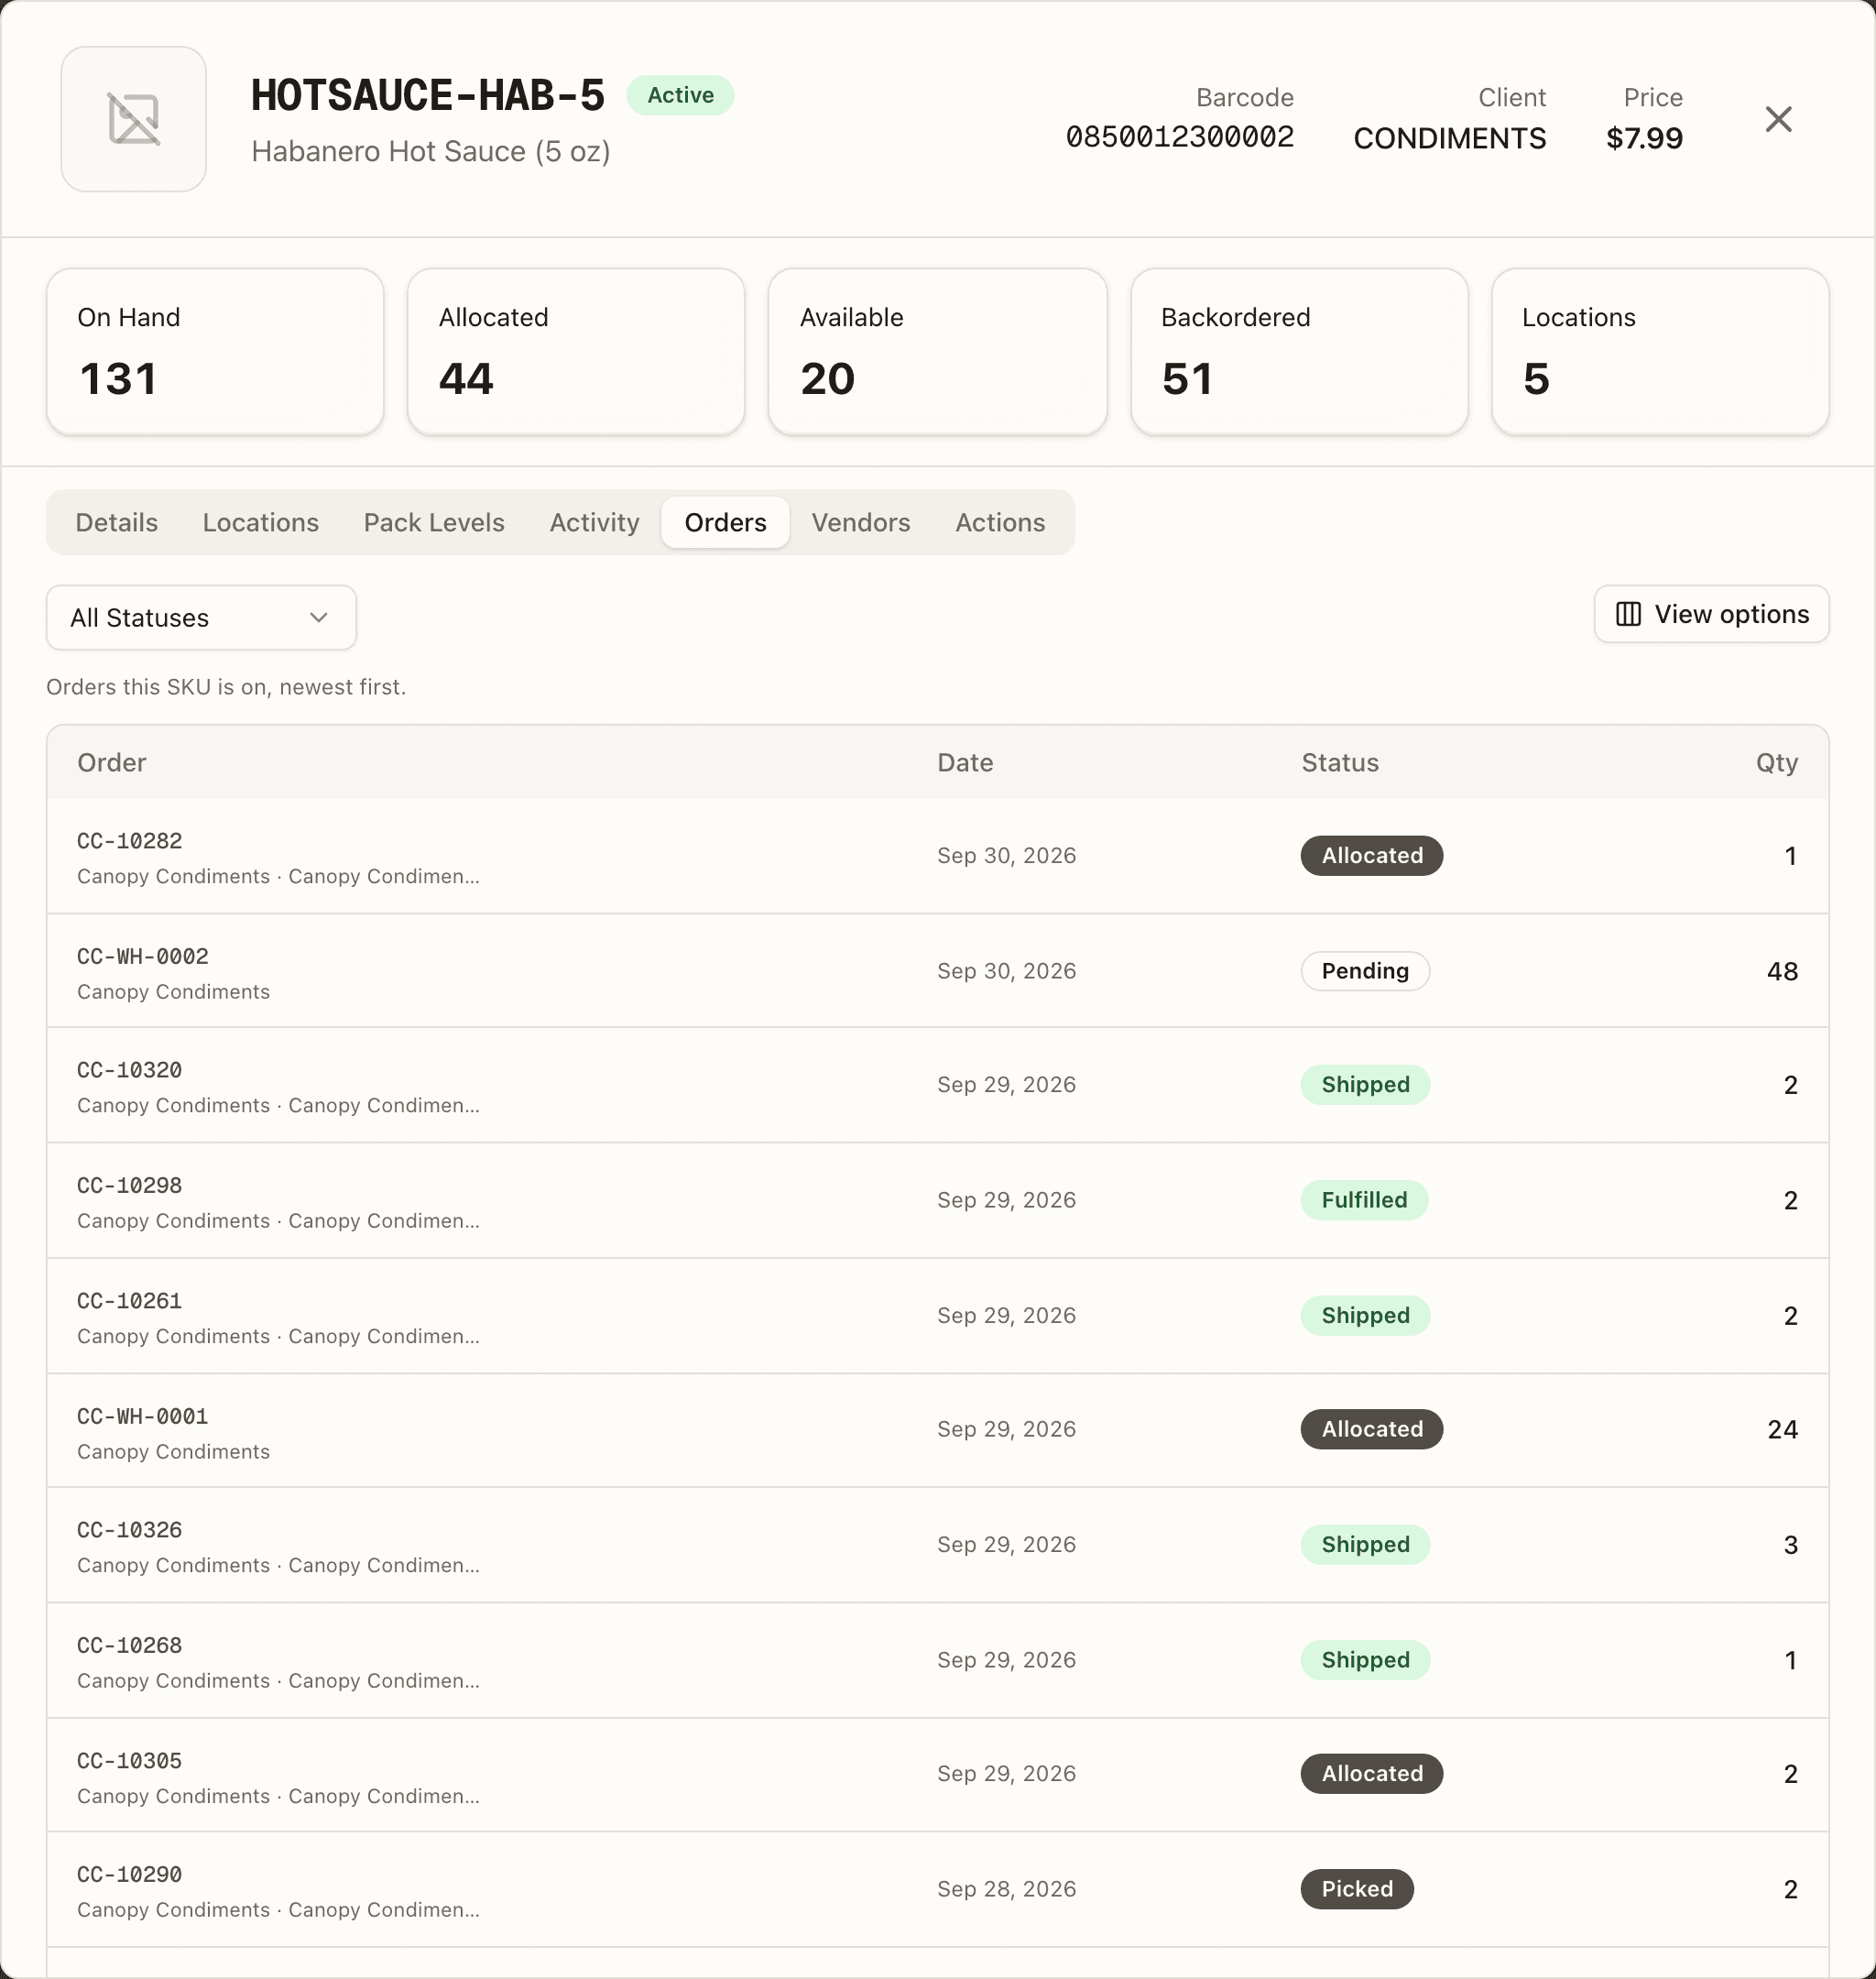Open the Activity tab
1876x1979 pixels.
tap(594, 522)
